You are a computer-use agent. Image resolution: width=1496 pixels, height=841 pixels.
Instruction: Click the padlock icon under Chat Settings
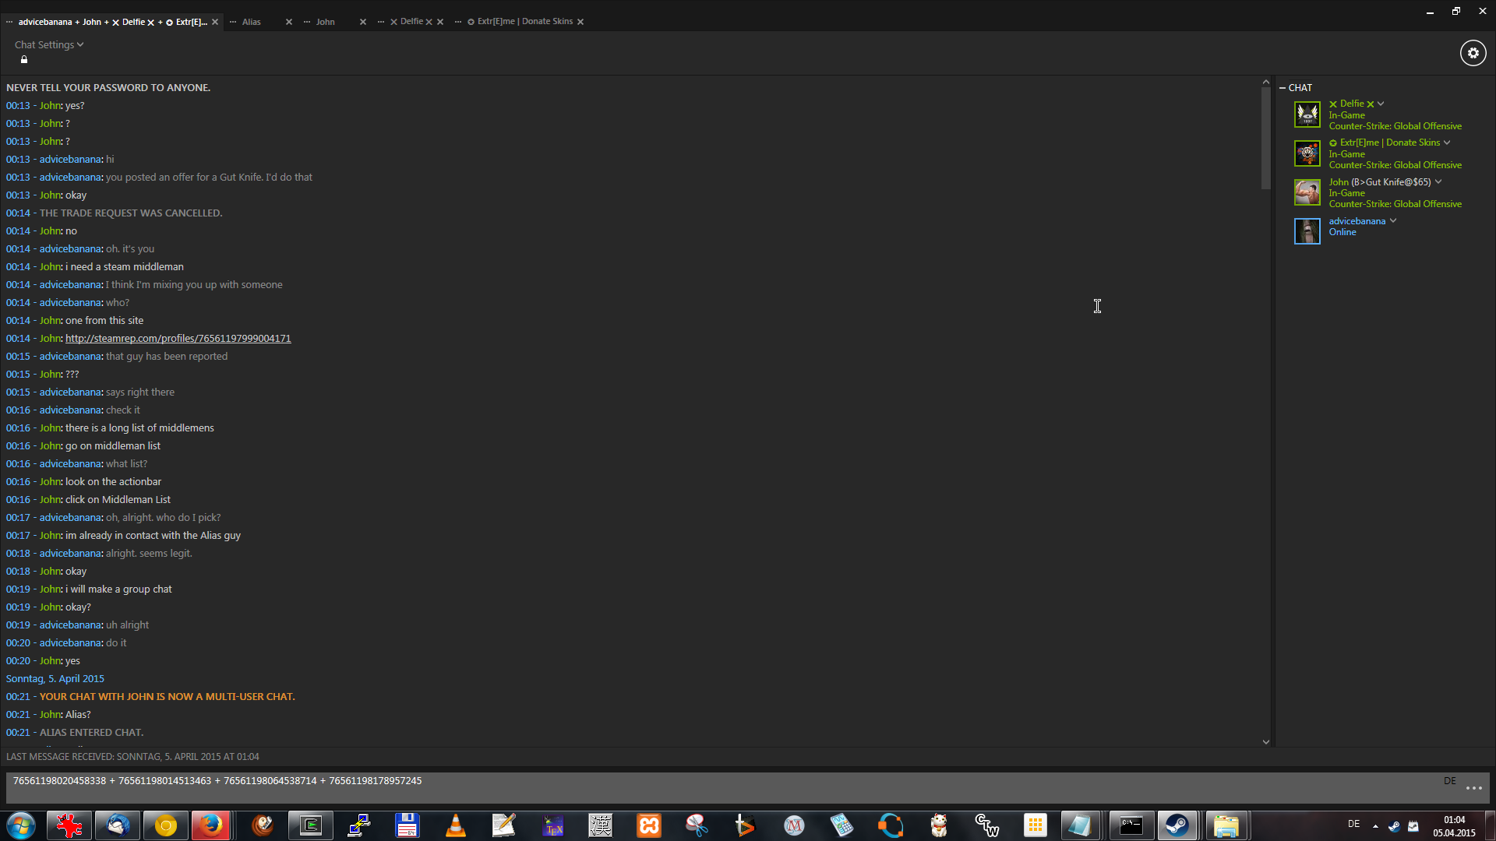point(24,60)
